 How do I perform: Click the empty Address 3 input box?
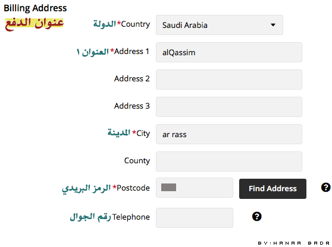click(229, 107)
